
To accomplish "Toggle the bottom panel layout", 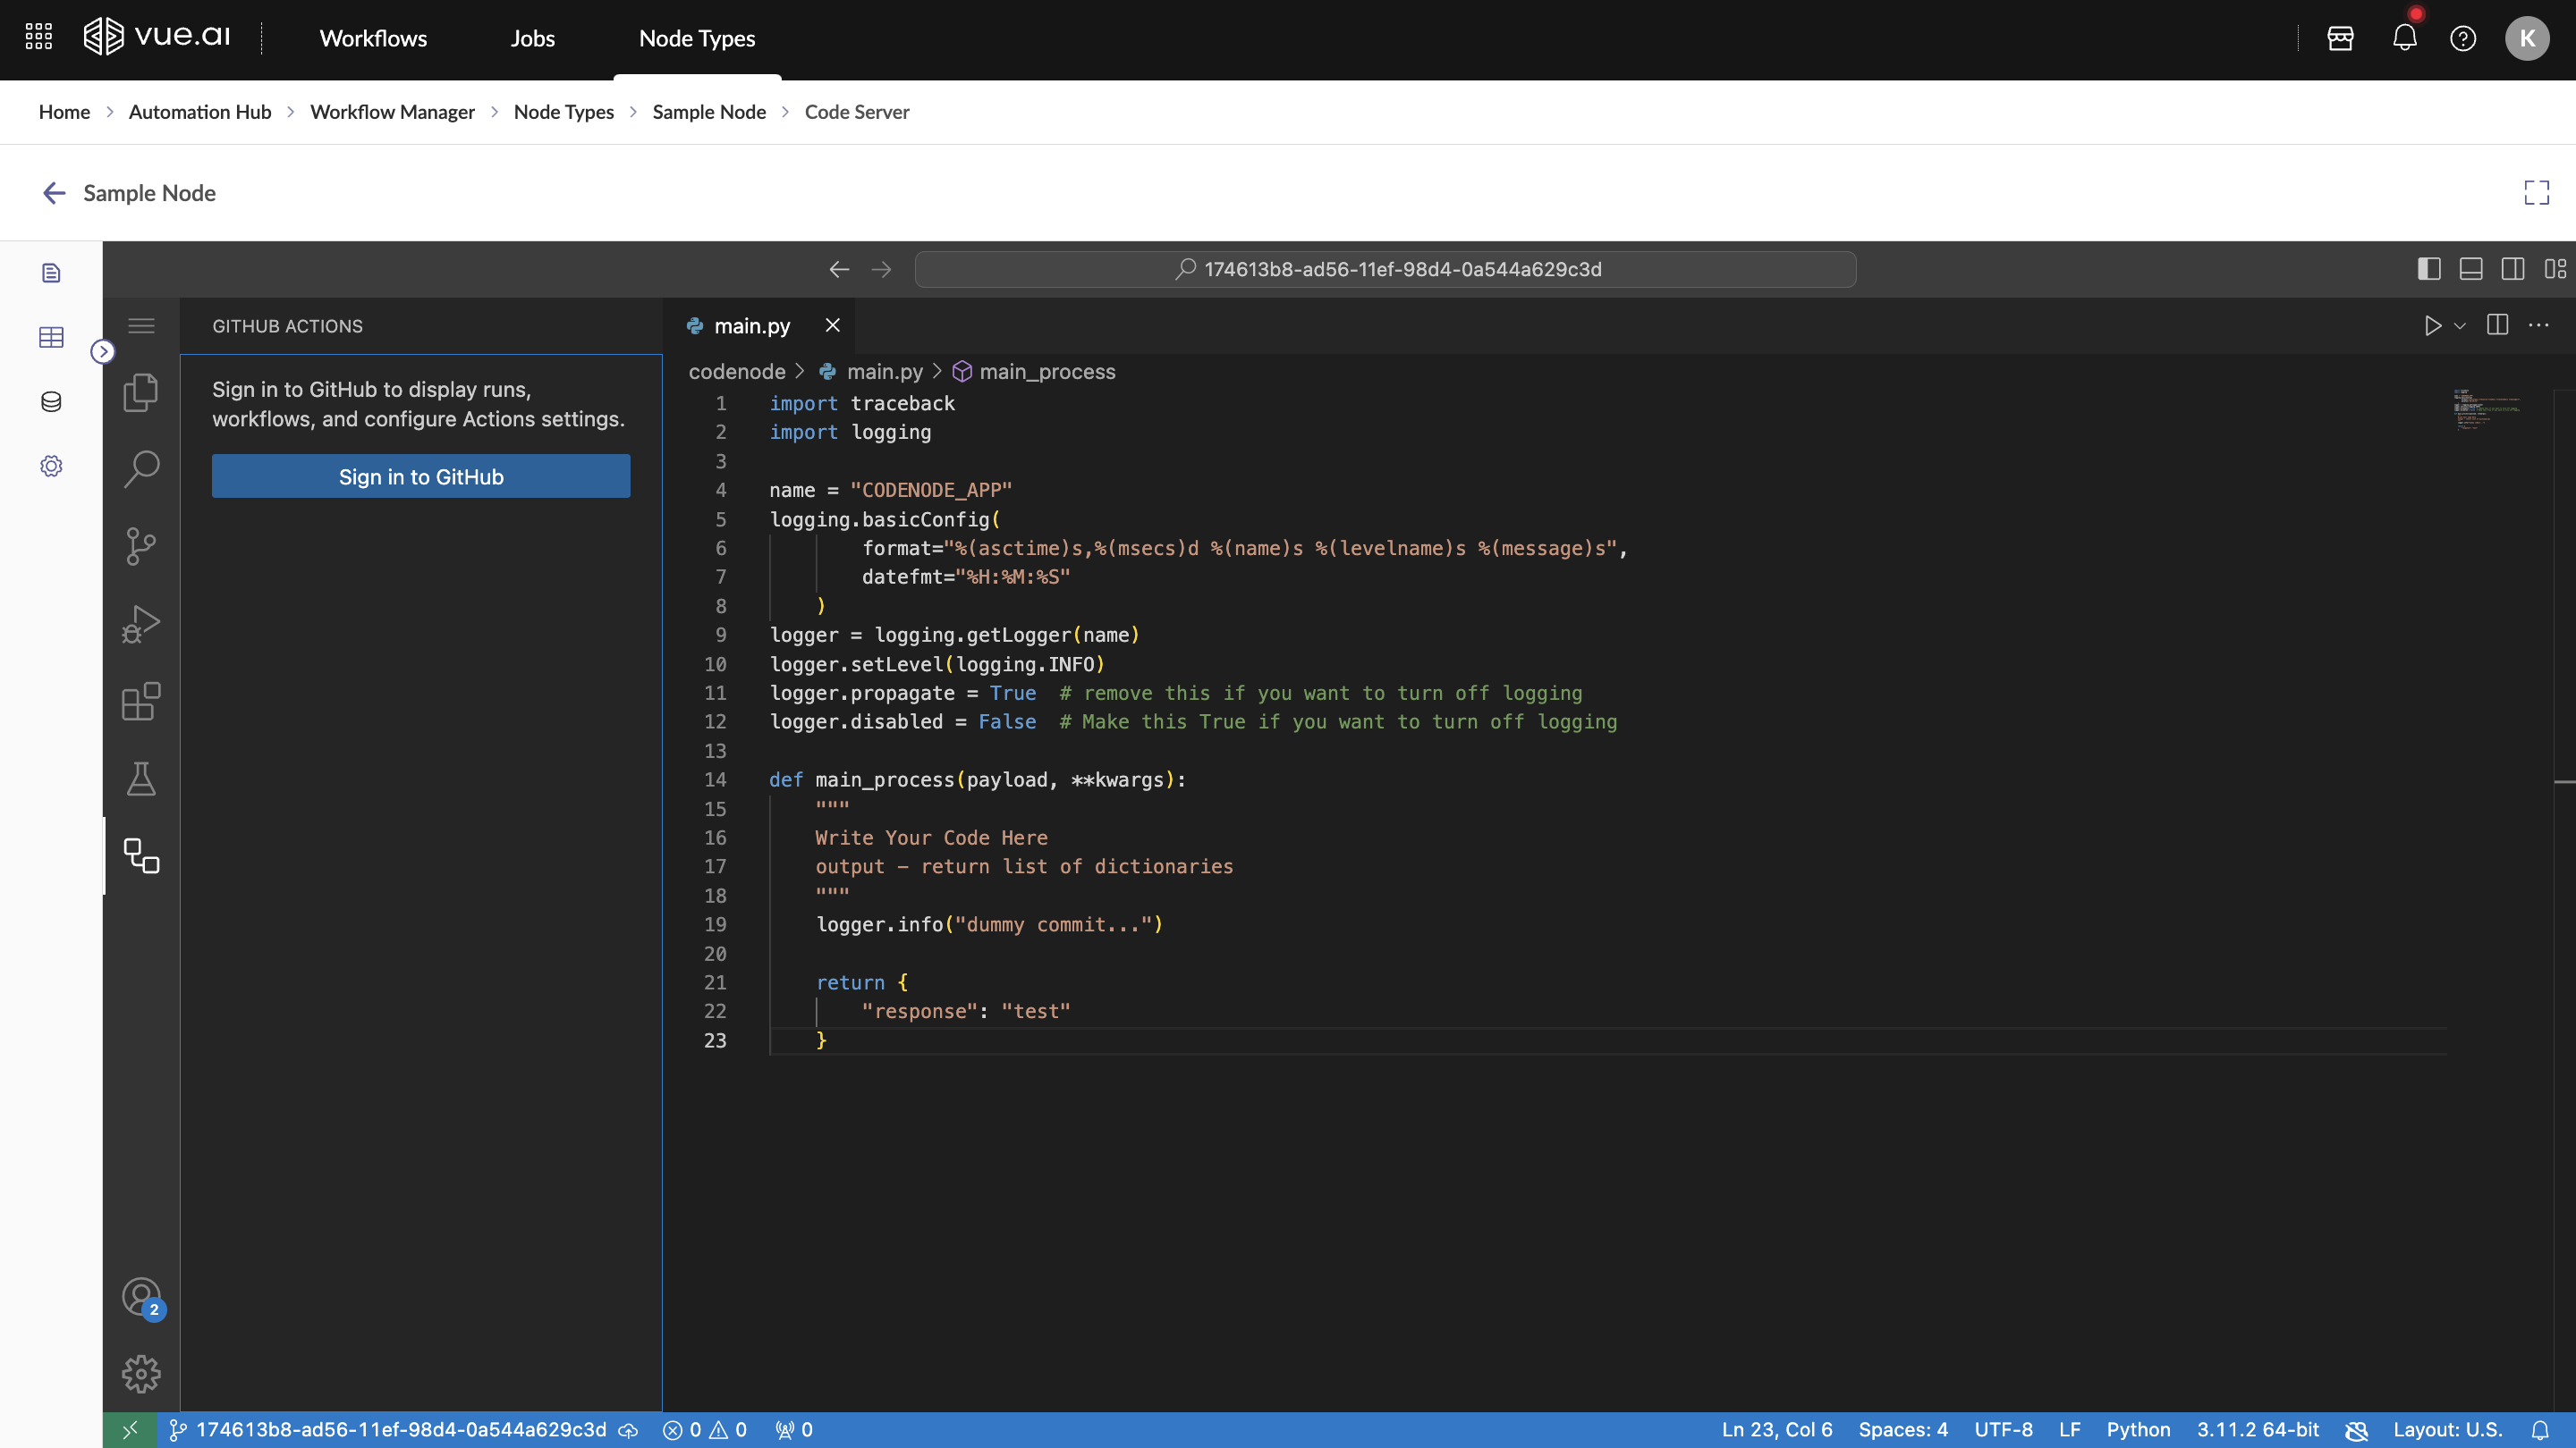I will (x=2471, y=269).
